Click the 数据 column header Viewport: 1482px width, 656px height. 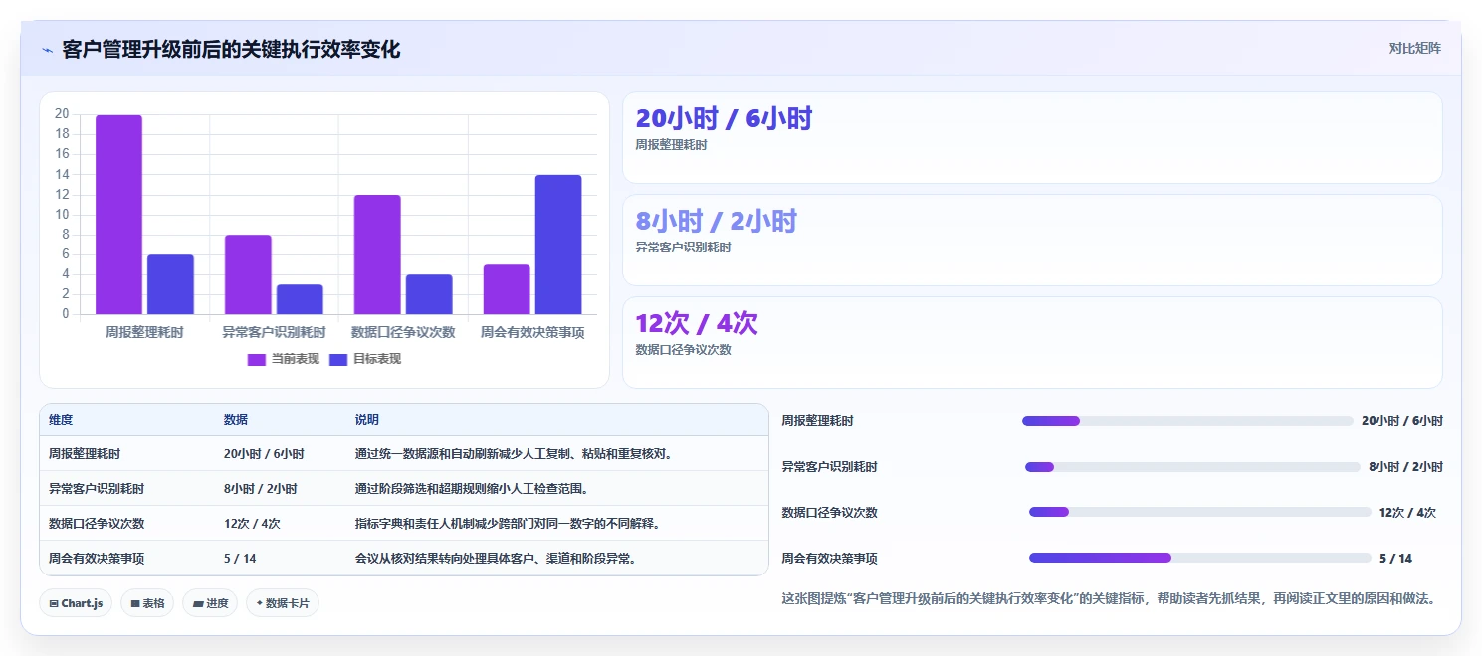[236, 420]
